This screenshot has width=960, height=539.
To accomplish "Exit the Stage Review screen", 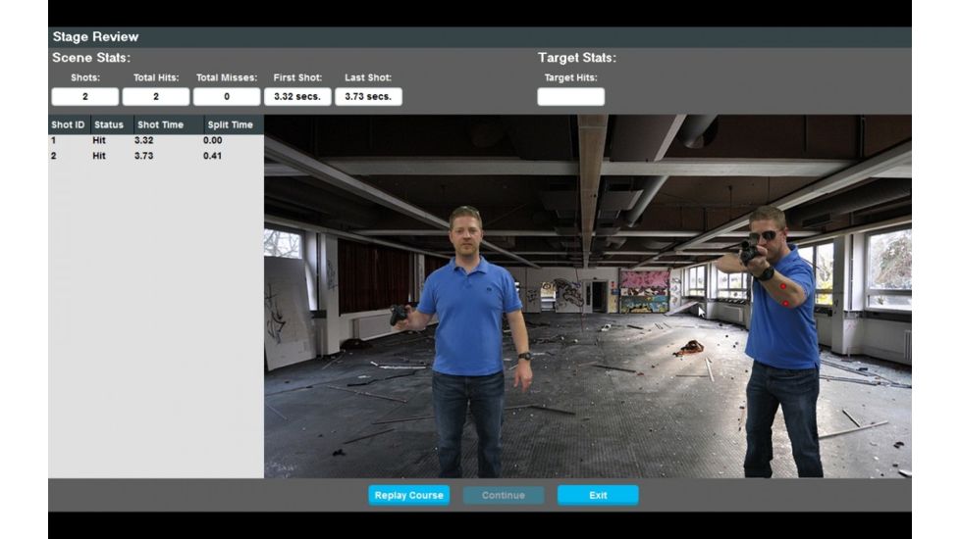I will (598, 495).
